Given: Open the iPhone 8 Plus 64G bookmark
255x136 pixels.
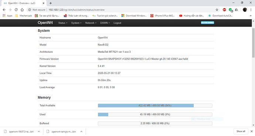Looking at the screenshot, I should click(x=162, y=16).
